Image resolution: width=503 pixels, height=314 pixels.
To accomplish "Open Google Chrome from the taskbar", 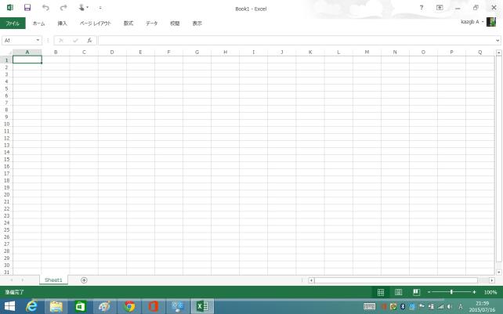I will coord(129,307).
